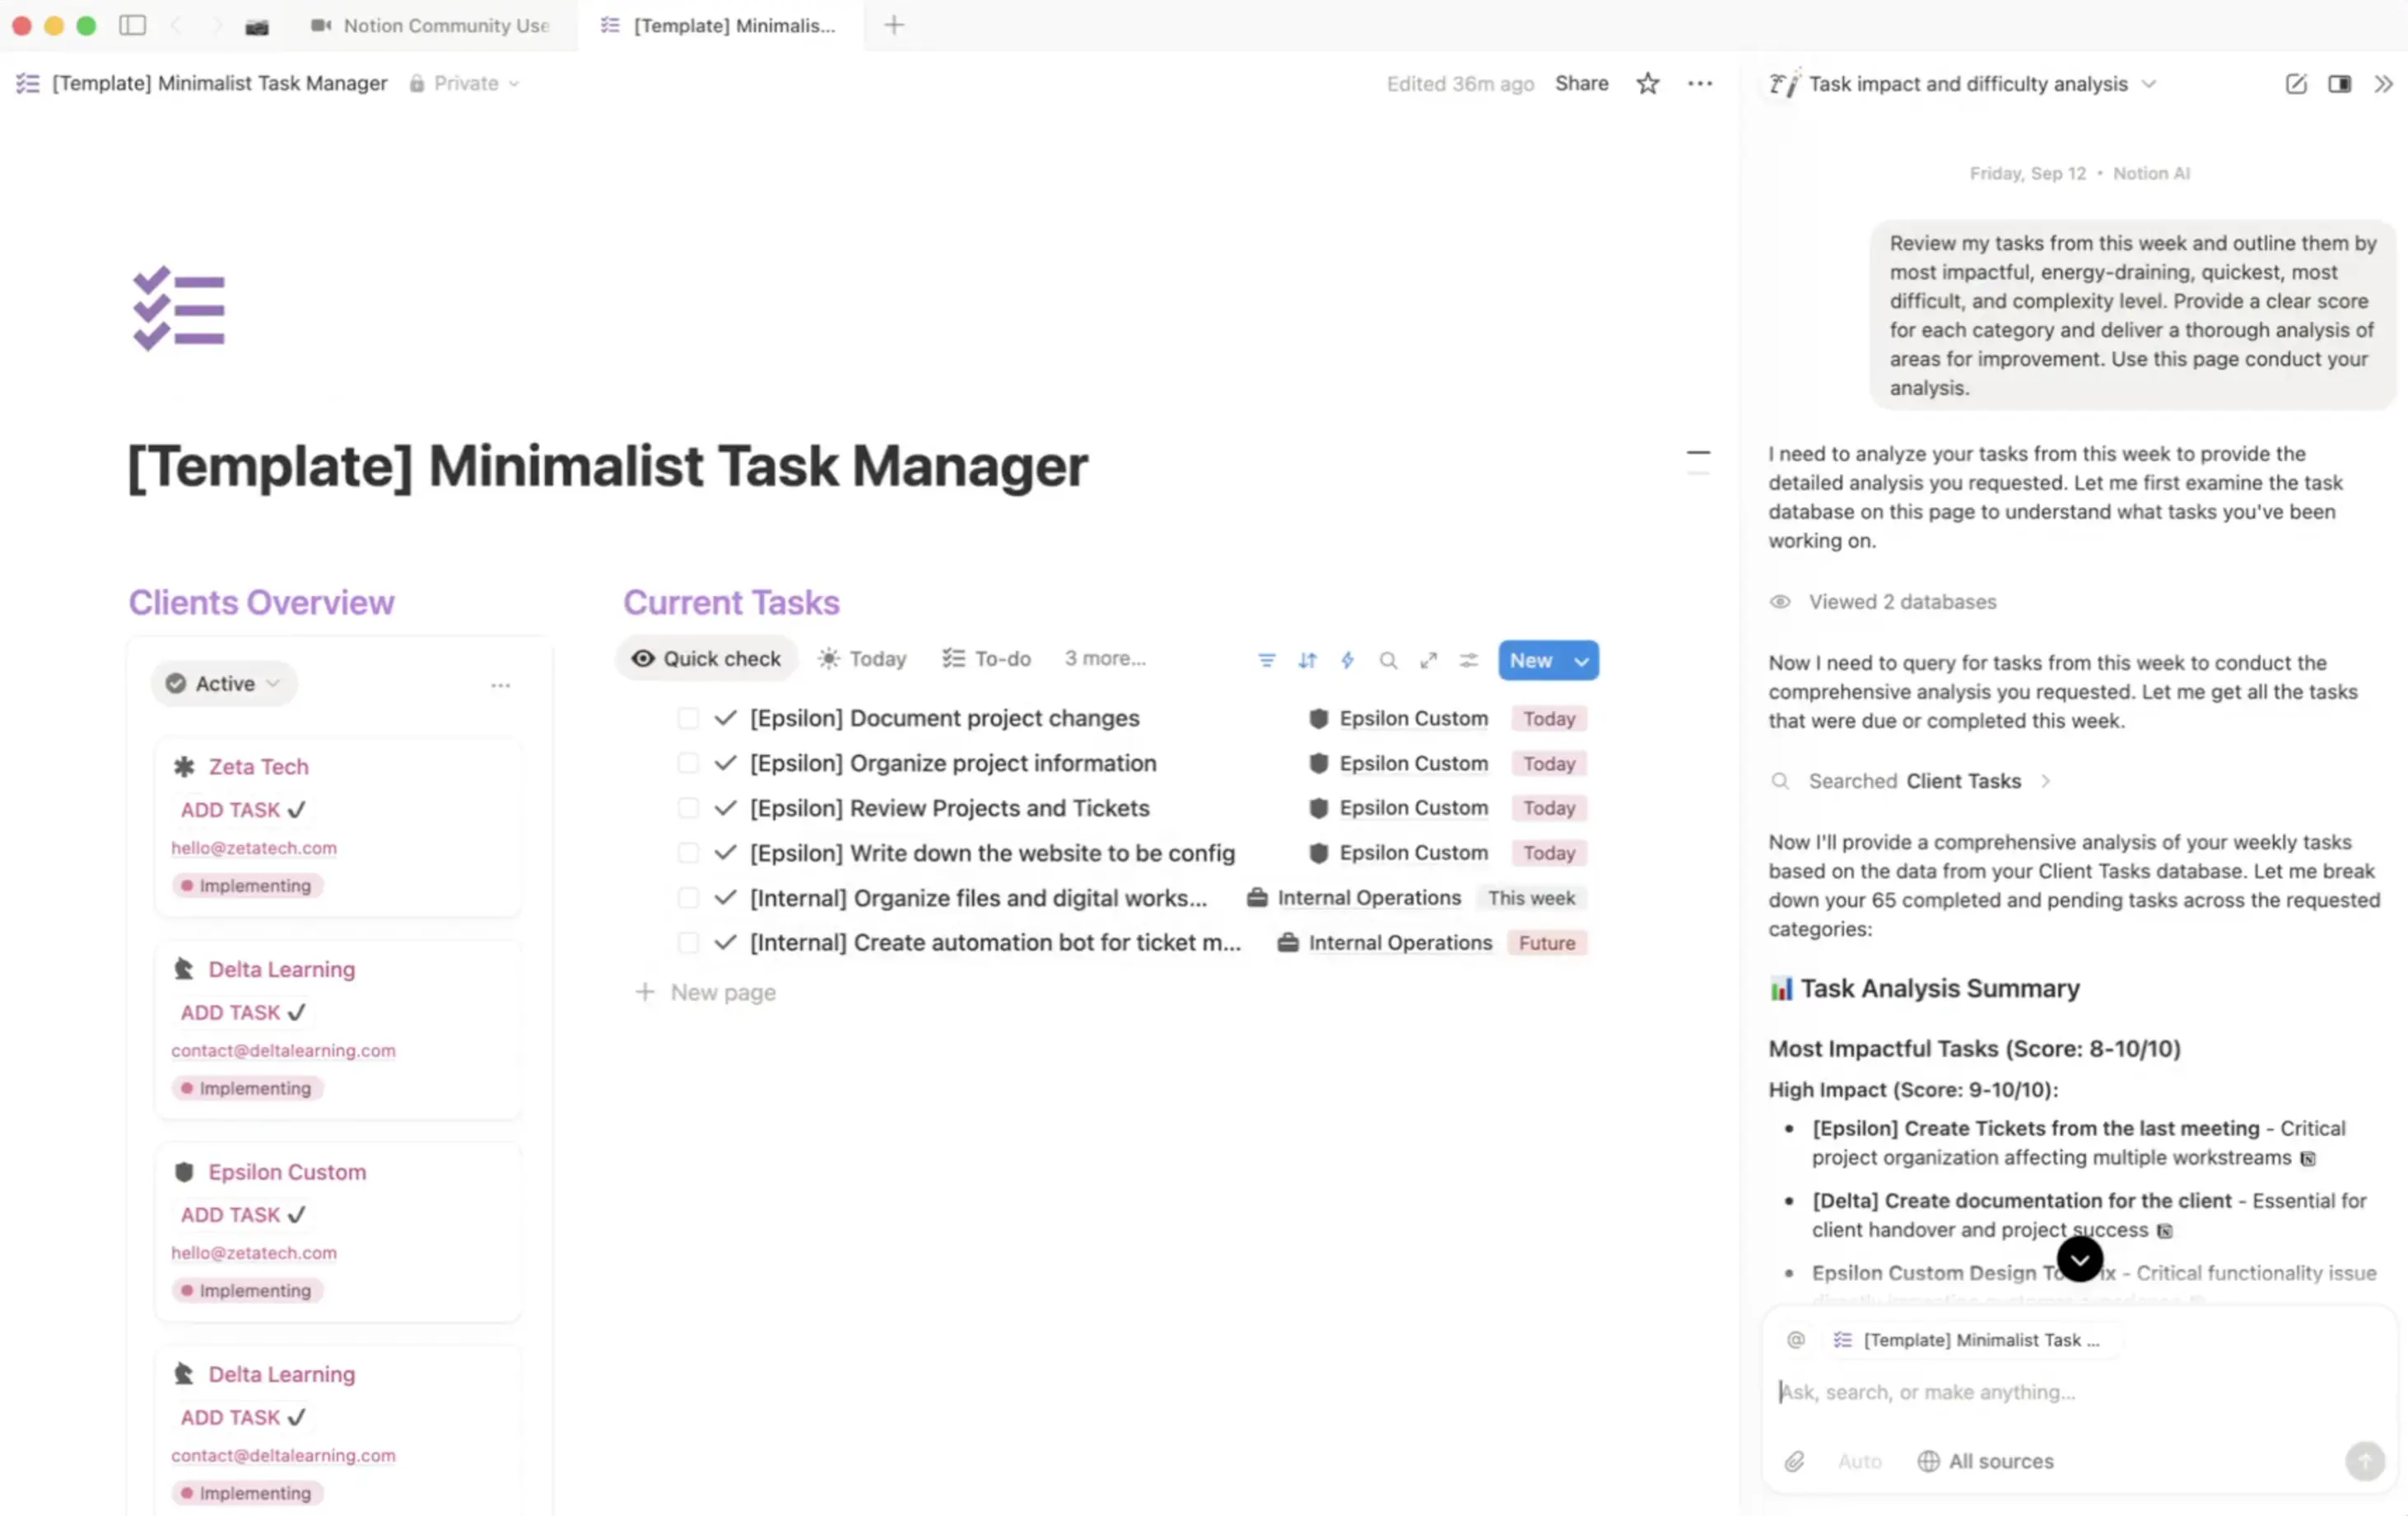The width and height of the screenshot is (2408, 1516).
Task: Switch to the To-do view tab
Action: (x=986, y=659)
